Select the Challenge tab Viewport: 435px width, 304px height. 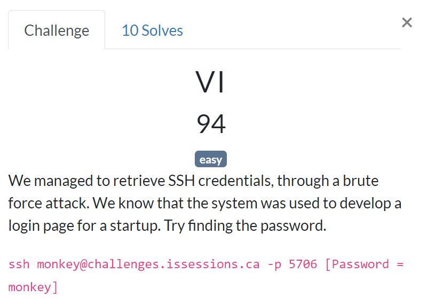click(x=57, y=30)
